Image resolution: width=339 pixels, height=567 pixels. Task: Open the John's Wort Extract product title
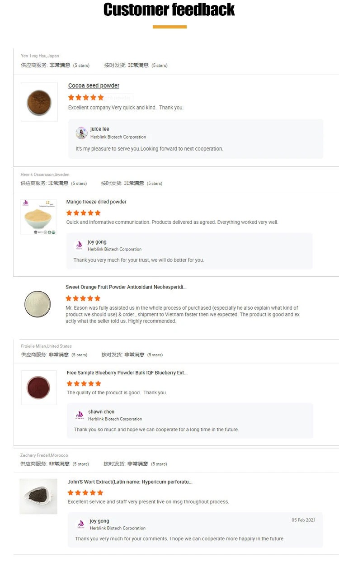(x=130, y=482)
